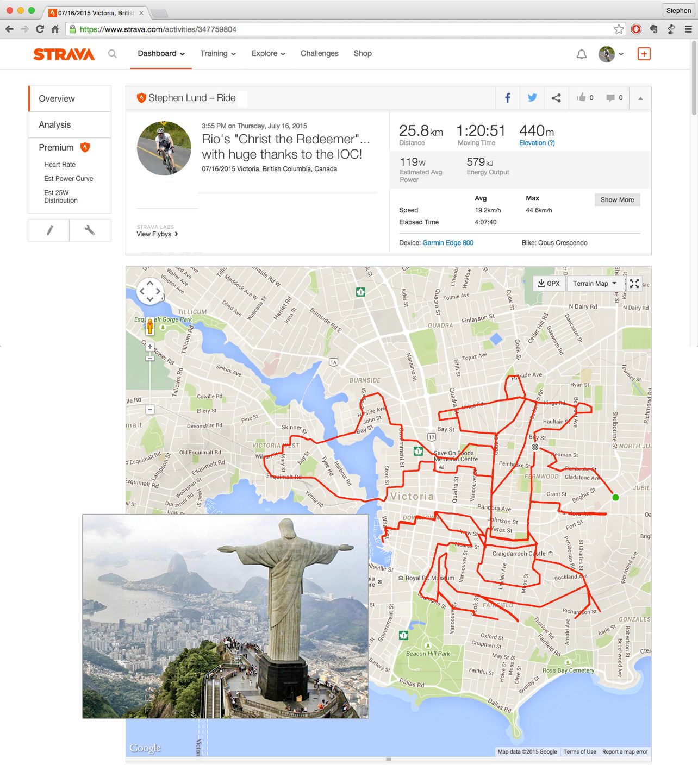Click the map pan control

[150, 291]
